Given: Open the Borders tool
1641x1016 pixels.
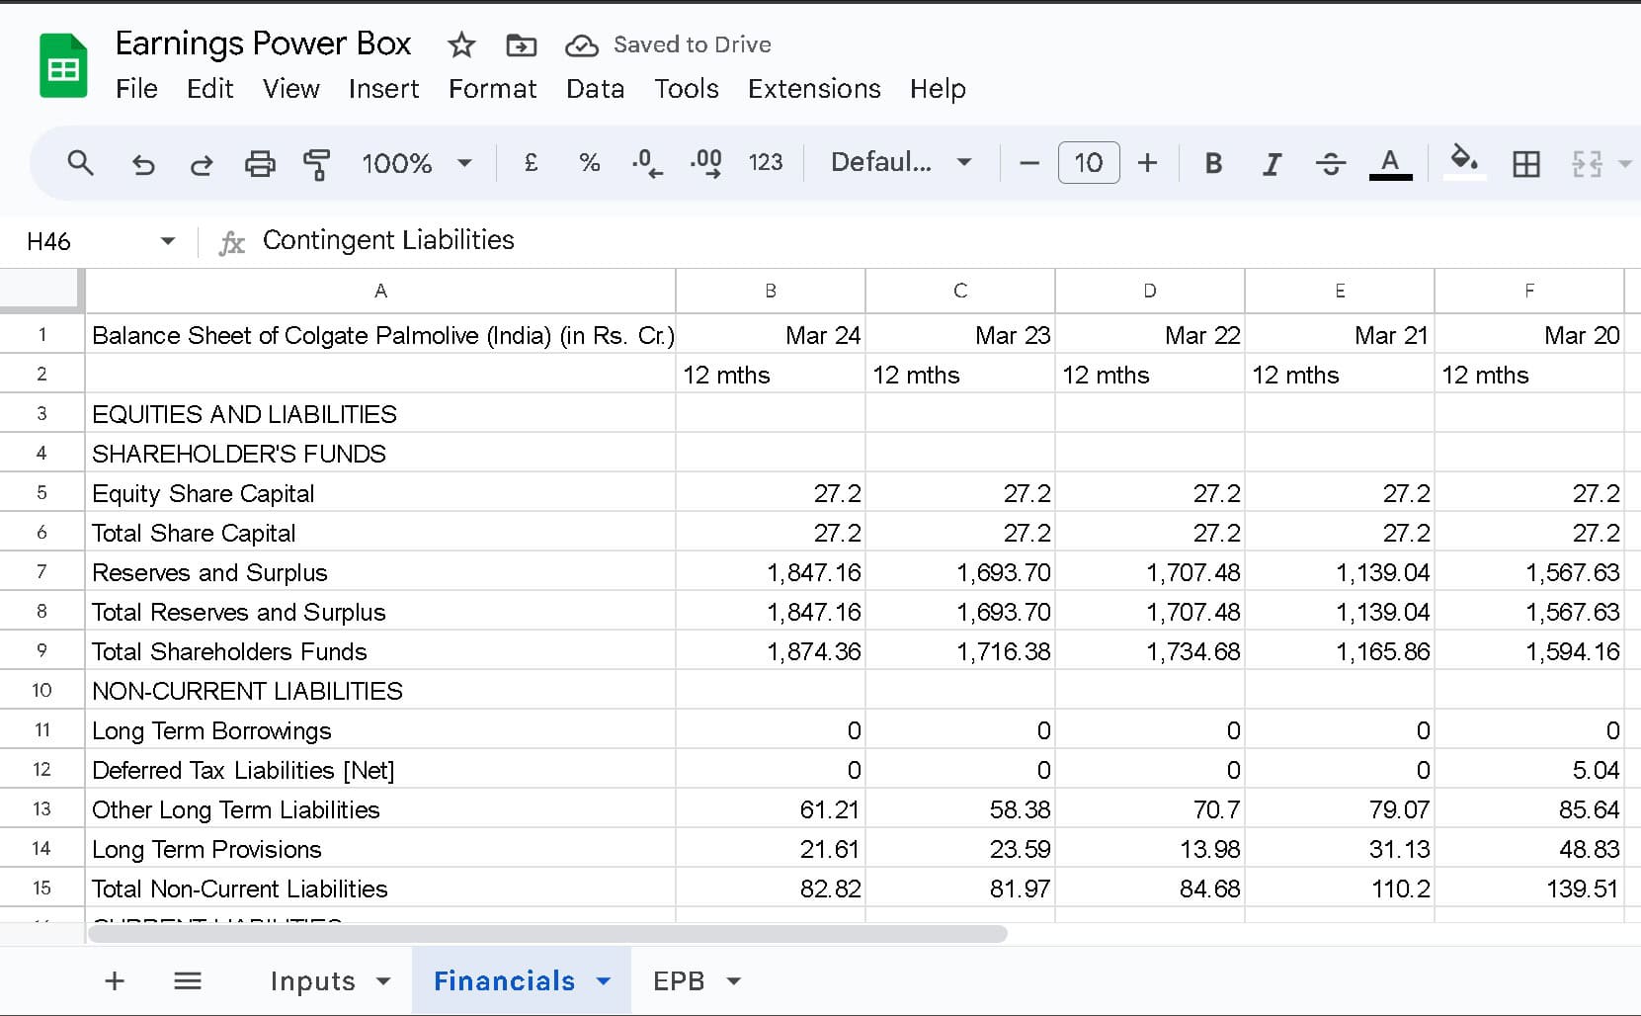Looking at the screenshot, I should [x=1526, y=163].
